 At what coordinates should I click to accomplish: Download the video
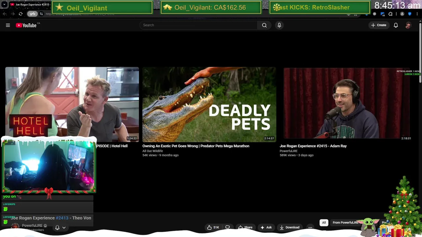(289, 227)
